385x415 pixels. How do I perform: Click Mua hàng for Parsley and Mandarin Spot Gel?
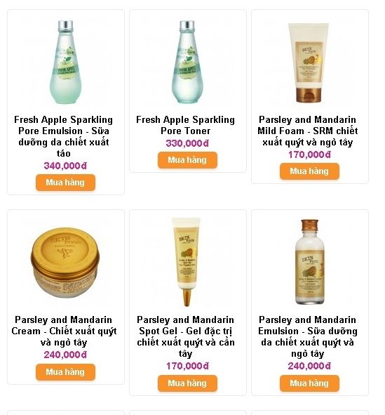coord(187,383)
